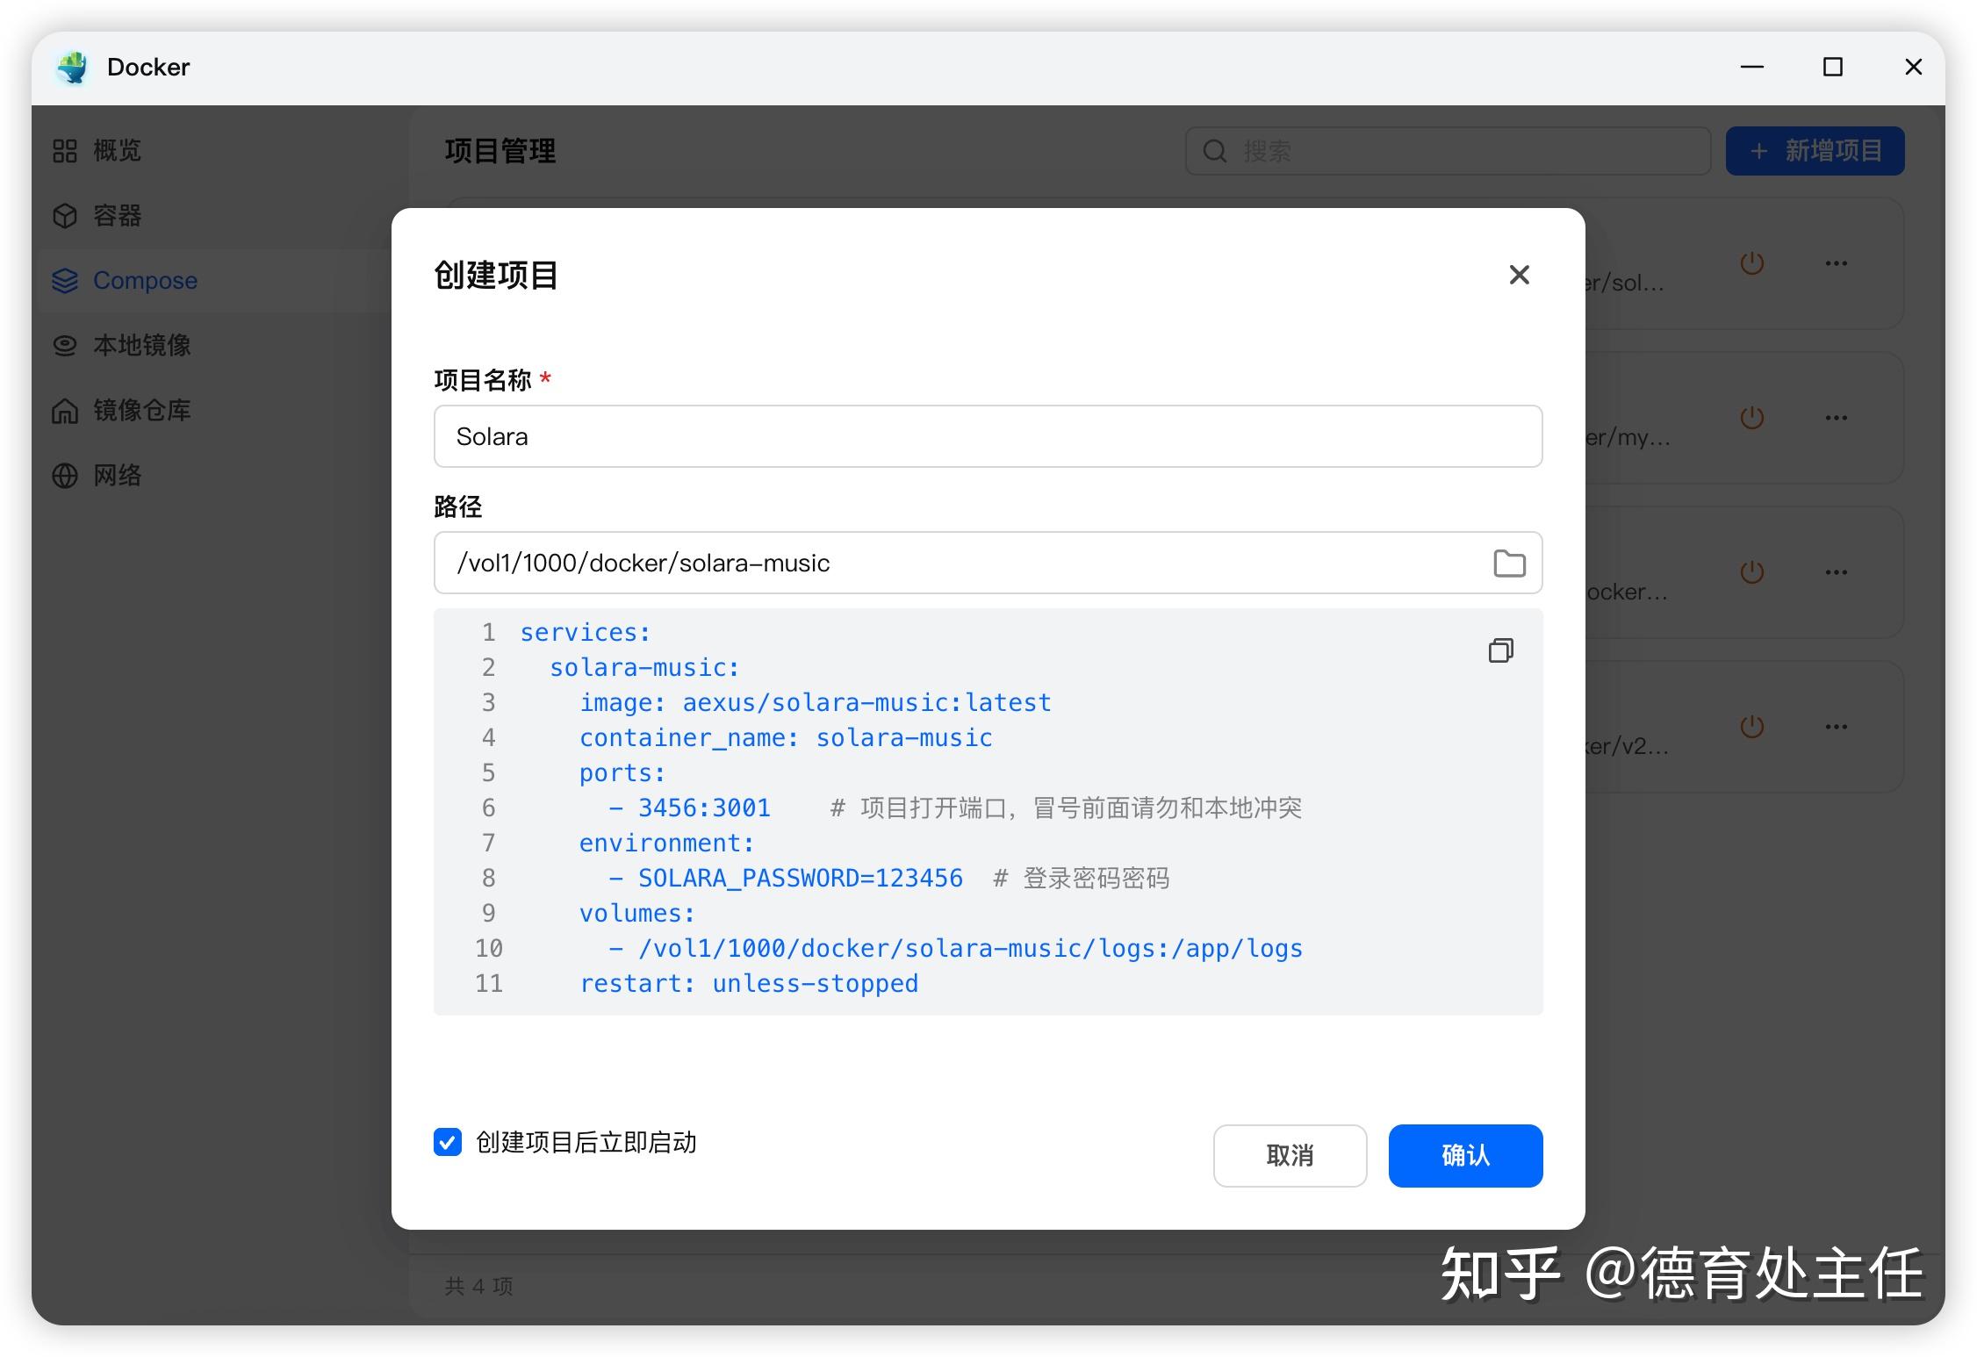Click power icon of the er/sol… project
Screen dimensions: 1977x1357
1751,262
